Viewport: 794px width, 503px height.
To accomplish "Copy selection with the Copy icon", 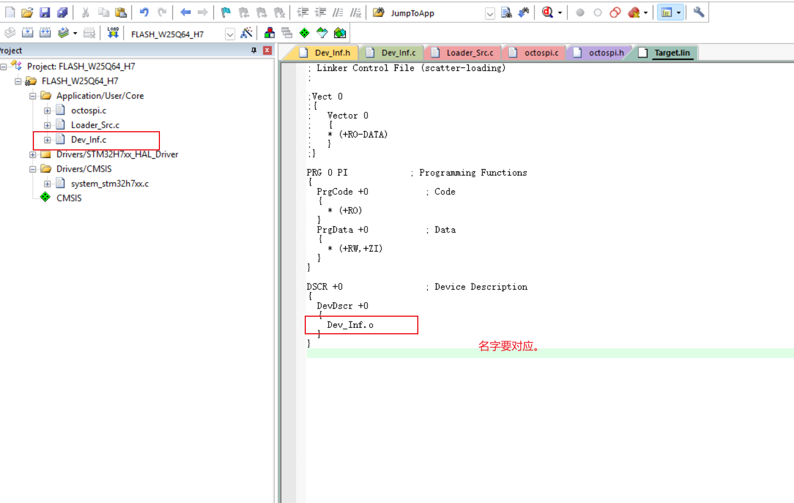I will coord(103,12).
